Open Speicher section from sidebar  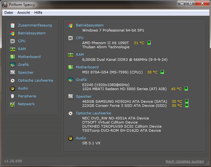click(26, 72)
